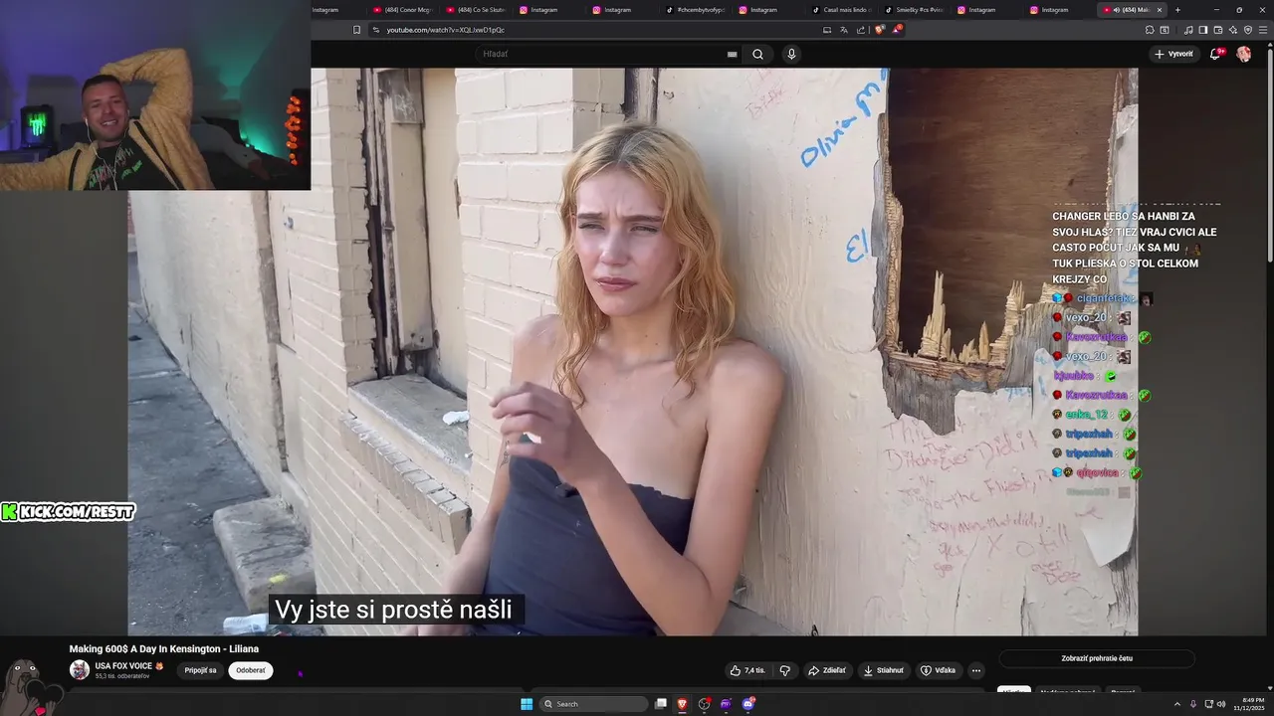Click the Vytvoriť create button
Viewport: 1274px width, 716px height.
pyautogui.click(x=1173, y=54)
